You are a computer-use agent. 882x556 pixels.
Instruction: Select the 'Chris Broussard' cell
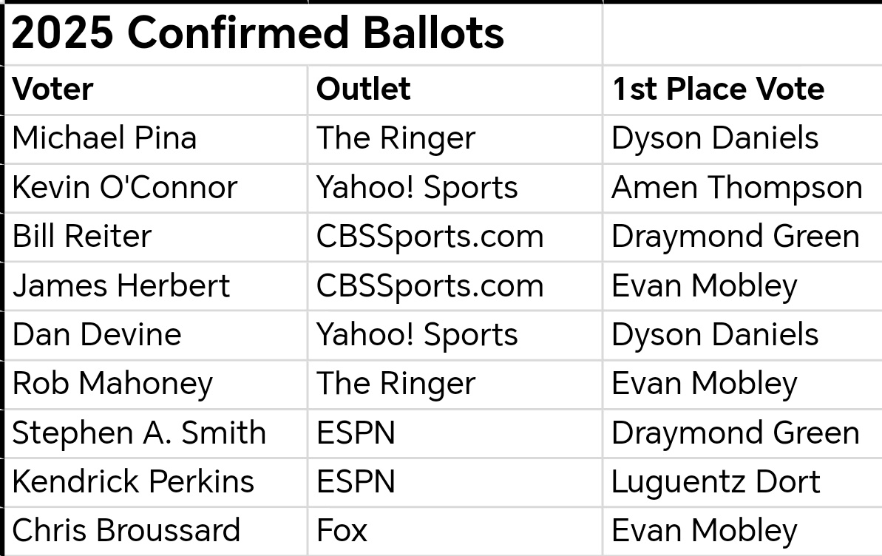click(x=157, y=532)
